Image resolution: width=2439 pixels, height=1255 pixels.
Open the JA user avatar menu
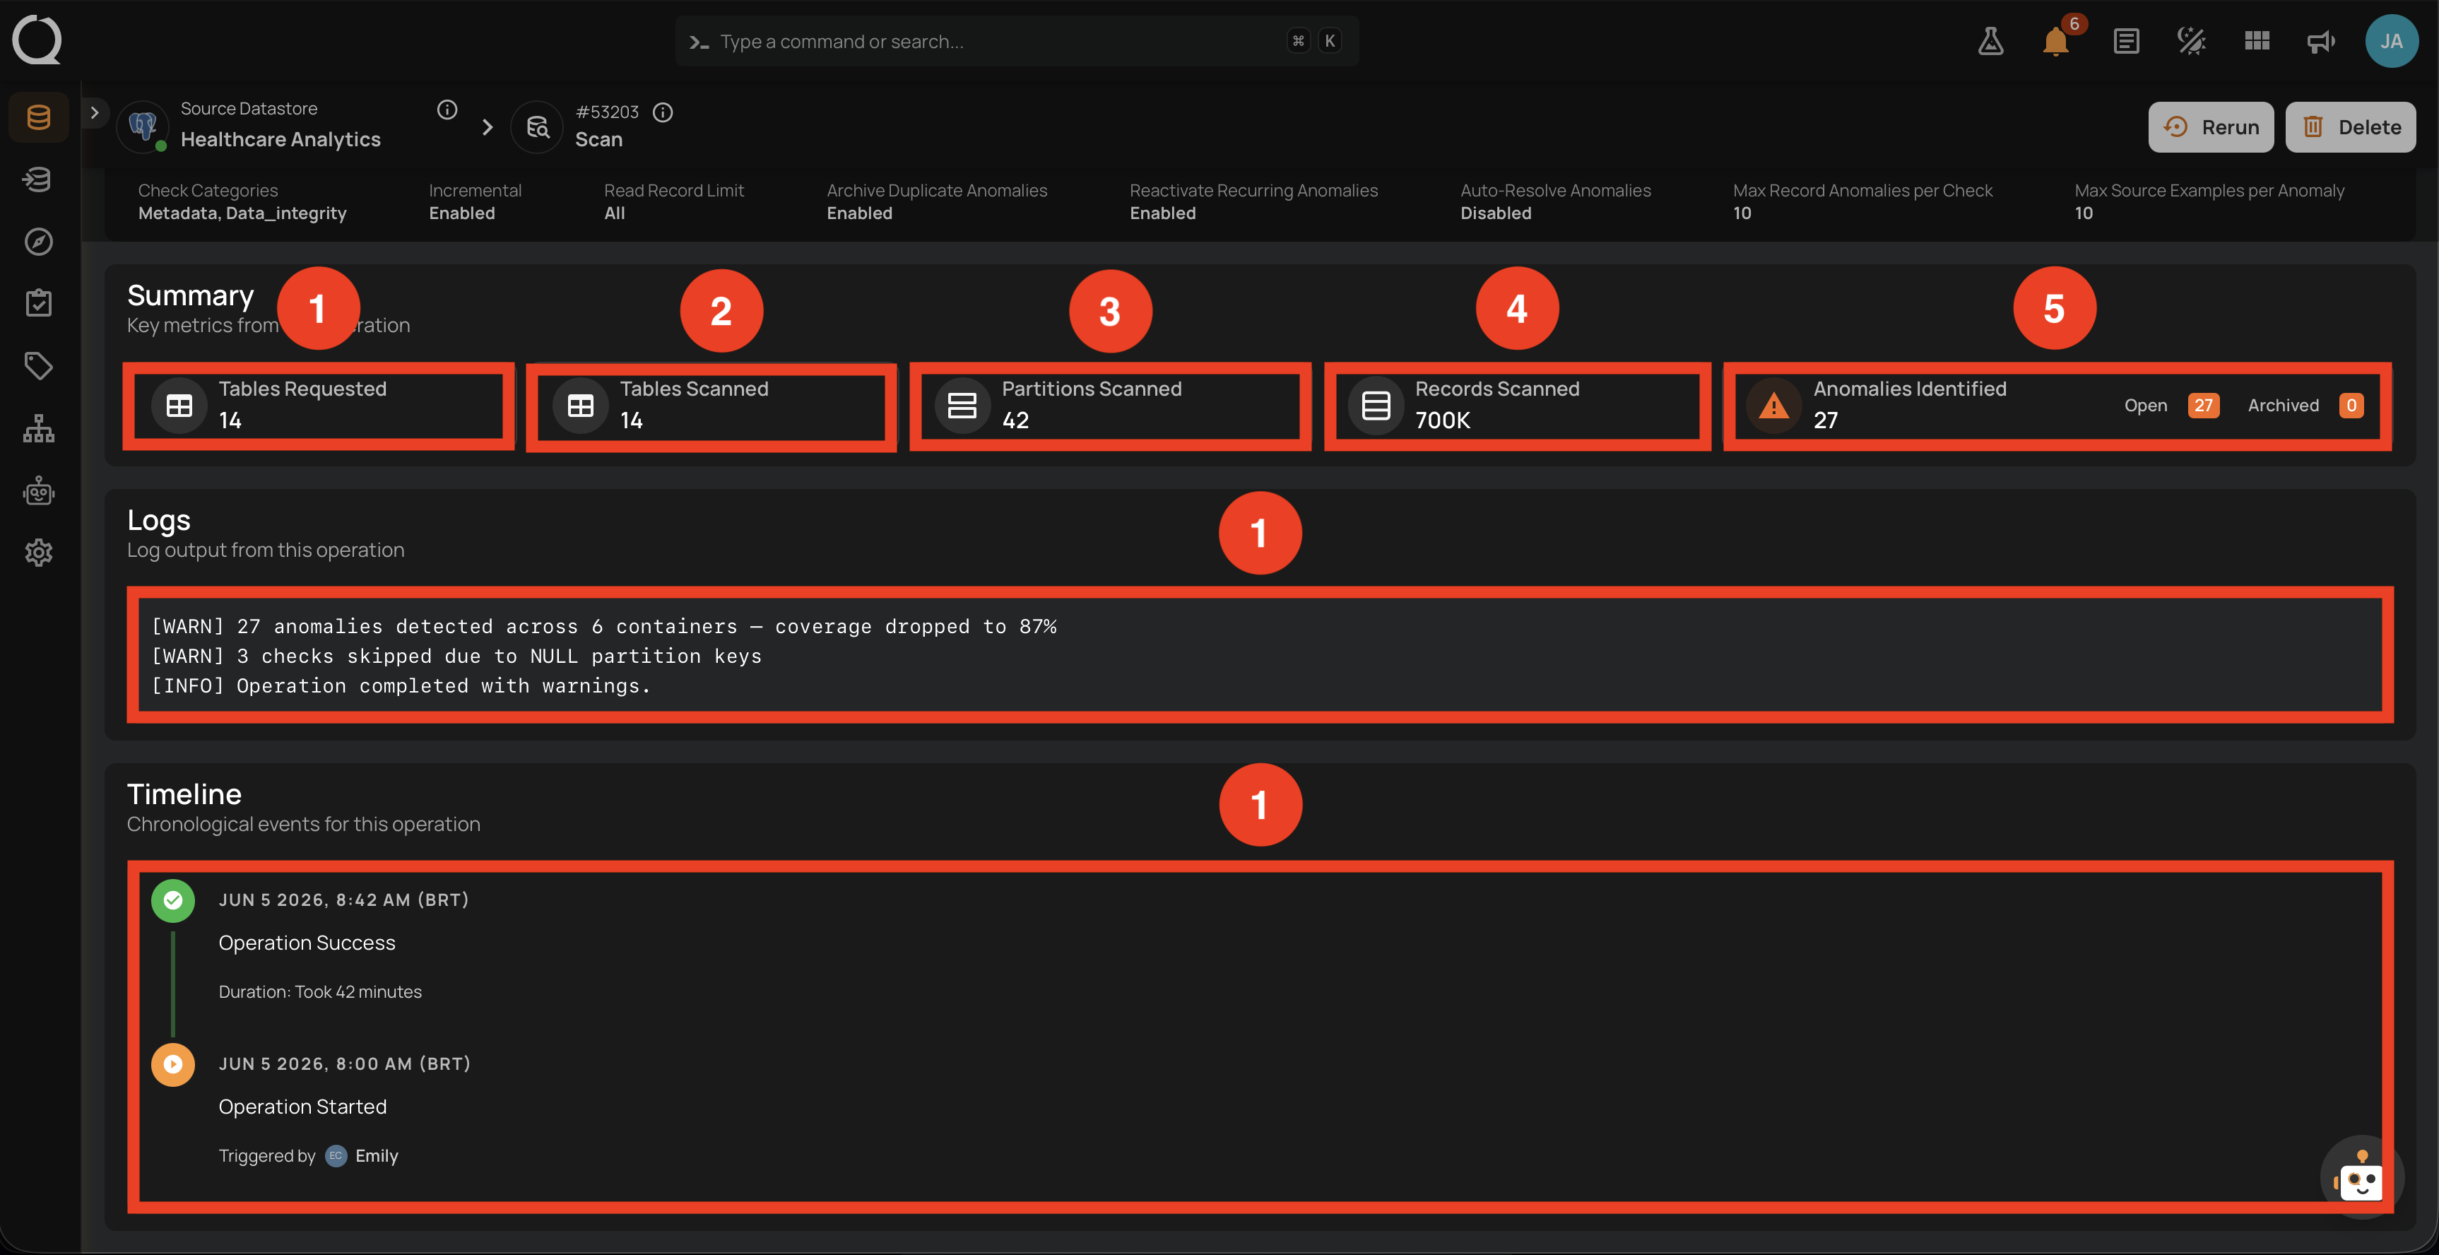point(2391,41)
